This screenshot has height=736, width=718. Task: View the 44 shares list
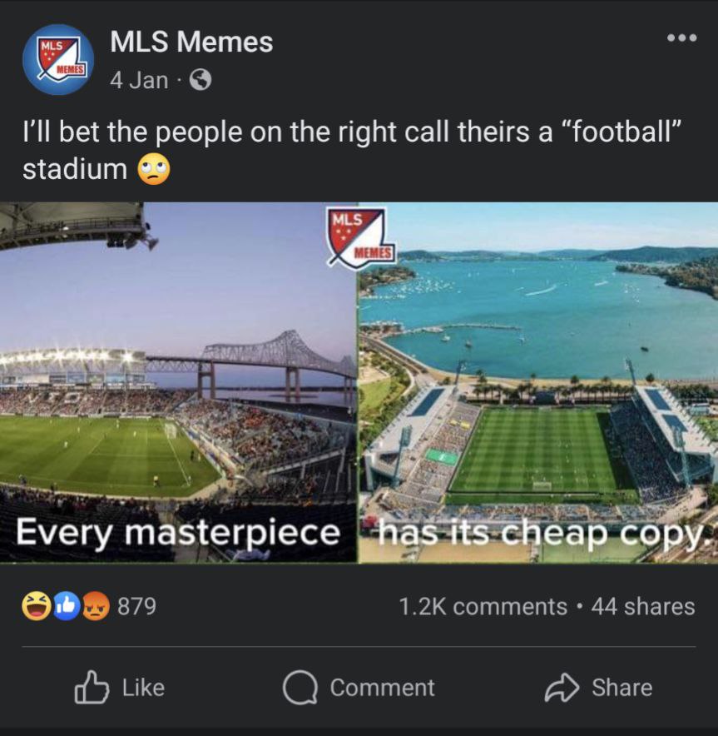tap(643, 606)
